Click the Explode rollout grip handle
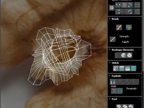The image size is (144, 108). pyautogui.click(x=139, y=76)
